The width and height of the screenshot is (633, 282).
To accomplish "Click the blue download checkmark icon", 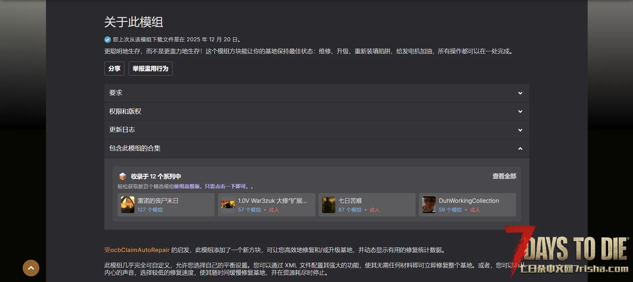I will tap(107, 40).
